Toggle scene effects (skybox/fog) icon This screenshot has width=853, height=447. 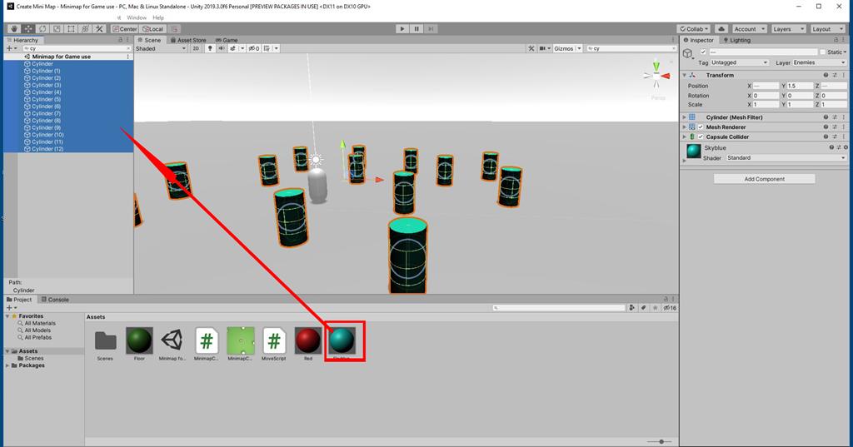pos(233,48)
